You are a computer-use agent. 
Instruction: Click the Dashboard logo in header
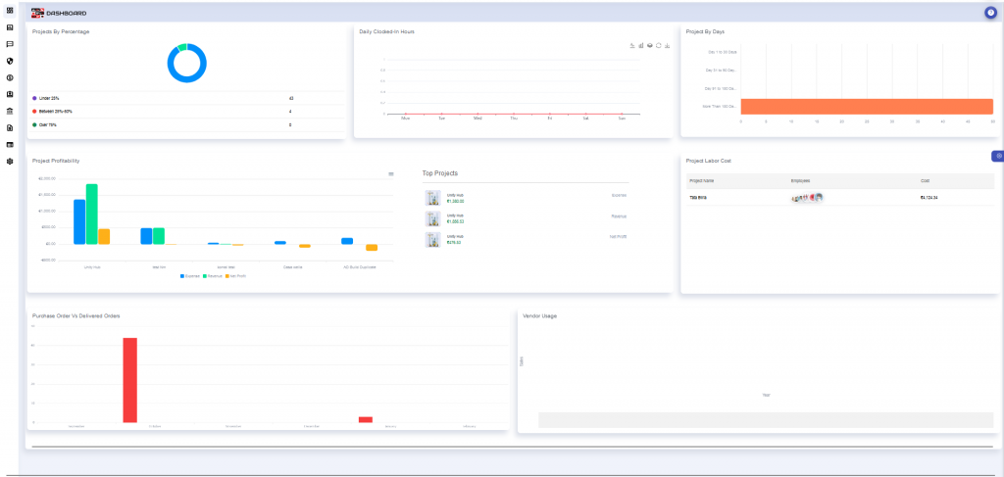[x=37, y=14]
